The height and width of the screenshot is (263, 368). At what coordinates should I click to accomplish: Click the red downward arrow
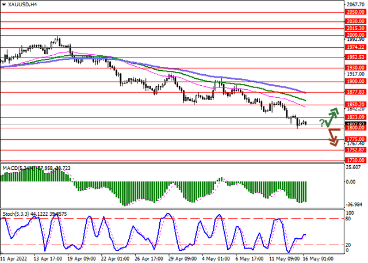pyautogui.click(x=332, y=138)
